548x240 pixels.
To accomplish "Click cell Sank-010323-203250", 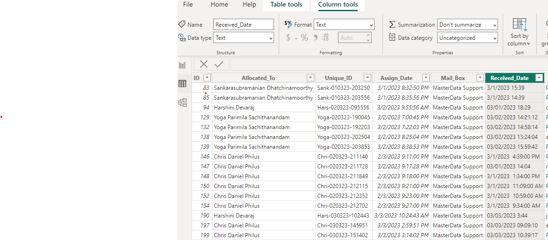I will coord(344,88).
